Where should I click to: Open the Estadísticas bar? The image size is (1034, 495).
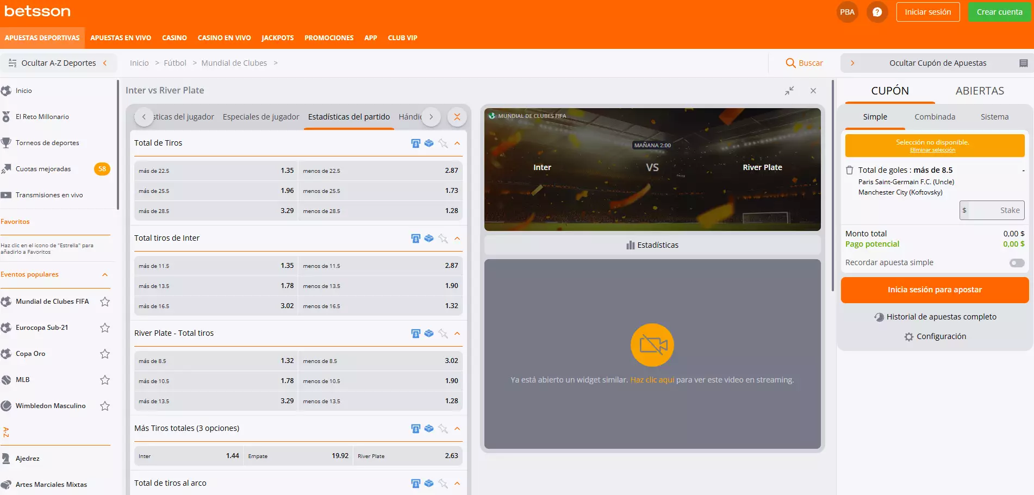point(652,245)
